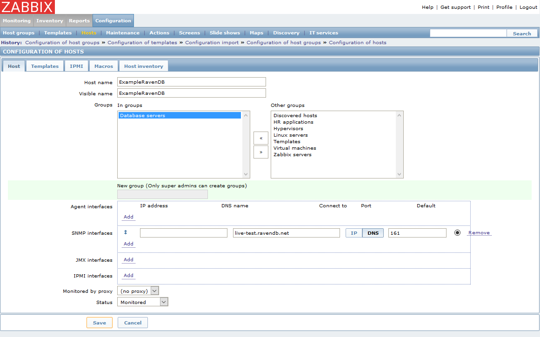
Task: Click the Host name input field
Action: 192,82
